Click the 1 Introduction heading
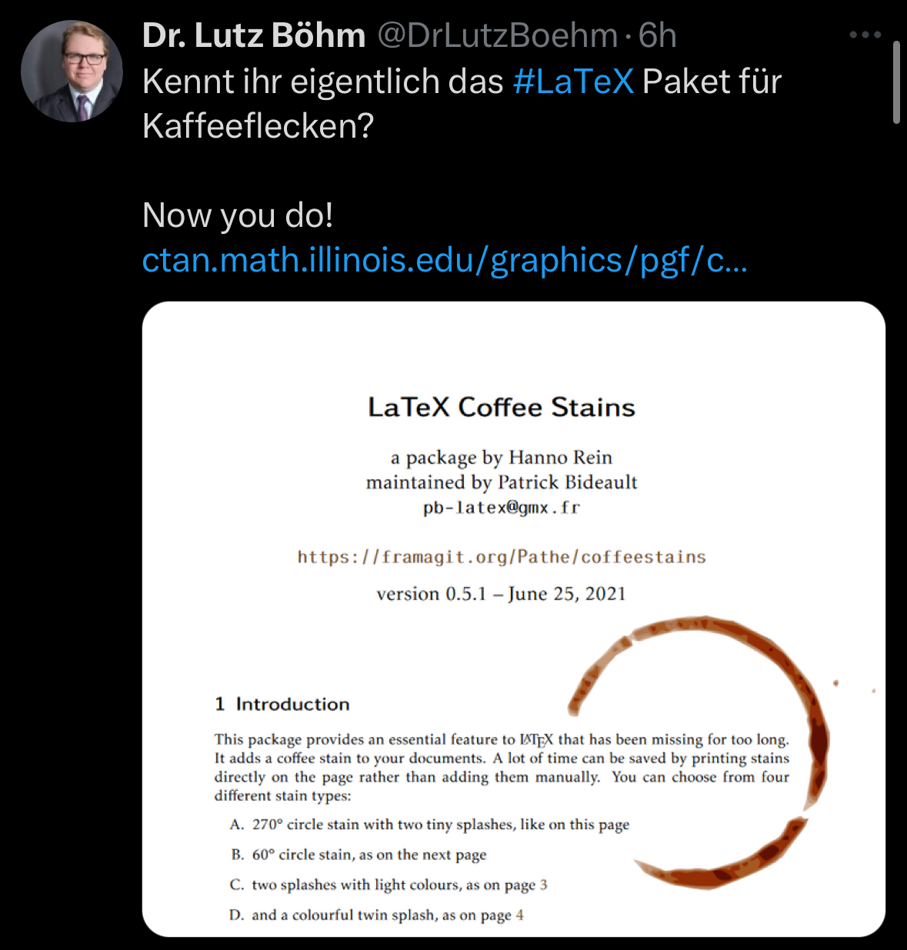This screenshot has height=950, width=907. (282, 704)
